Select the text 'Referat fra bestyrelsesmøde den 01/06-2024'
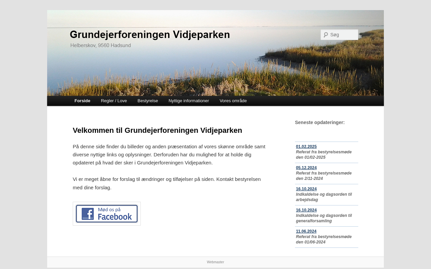431x269 pixels. coord(324,239)
